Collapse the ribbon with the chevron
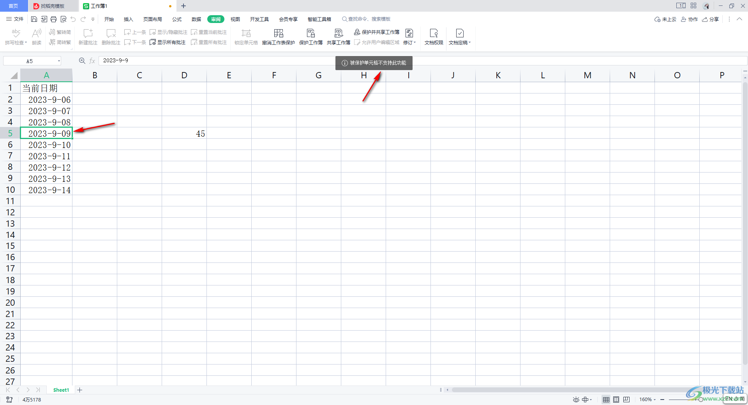This screenshot has width=748, height=405. 739,19
